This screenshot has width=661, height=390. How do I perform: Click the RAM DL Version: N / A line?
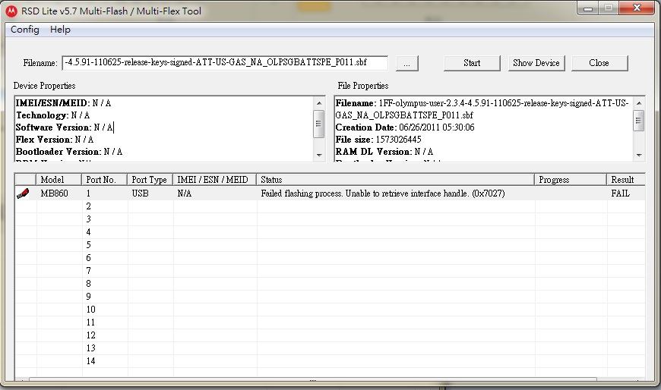(384, 152)
